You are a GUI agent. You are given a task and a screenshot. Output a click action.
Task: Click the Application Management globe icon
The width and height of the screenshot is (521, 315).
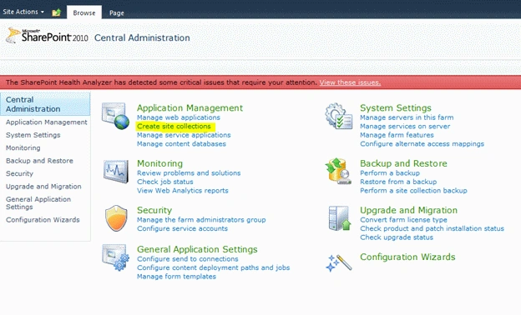[x=115, y=116]
